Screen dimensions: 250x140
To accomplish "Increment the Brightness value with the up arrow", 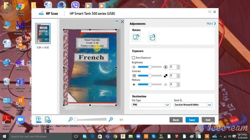I will tap(179, 66).
